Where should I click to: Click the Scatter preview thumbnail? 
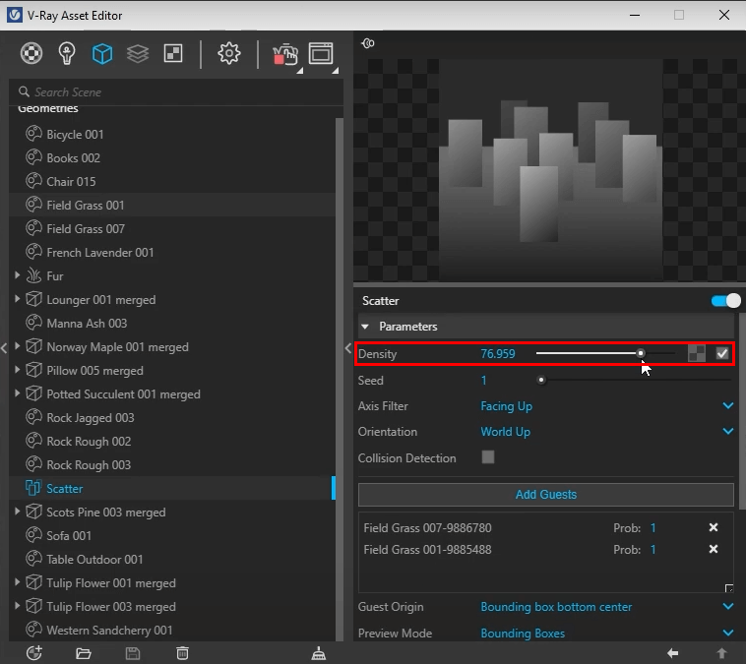point(549,170)
